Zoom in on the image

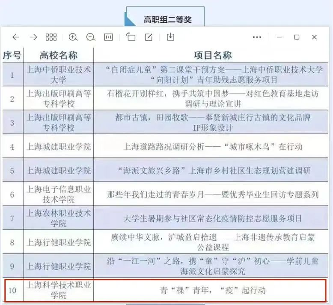[73, 37]
